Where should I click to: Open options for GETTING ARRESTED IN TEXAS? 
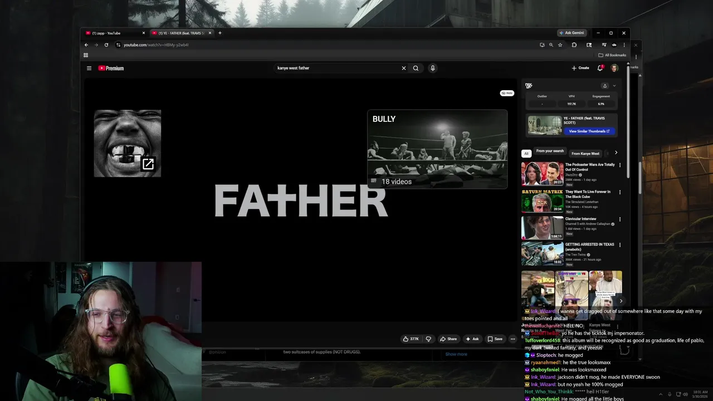pyautogui.click(x=619, y=245)
